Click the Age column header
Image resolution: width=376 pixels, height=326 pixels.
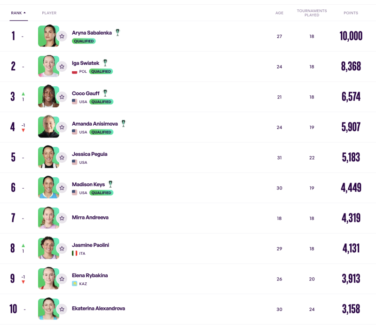279,13
